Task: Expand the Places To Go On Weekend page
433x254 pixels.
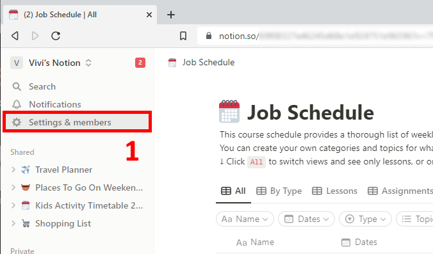Action: tap(13, 187)
